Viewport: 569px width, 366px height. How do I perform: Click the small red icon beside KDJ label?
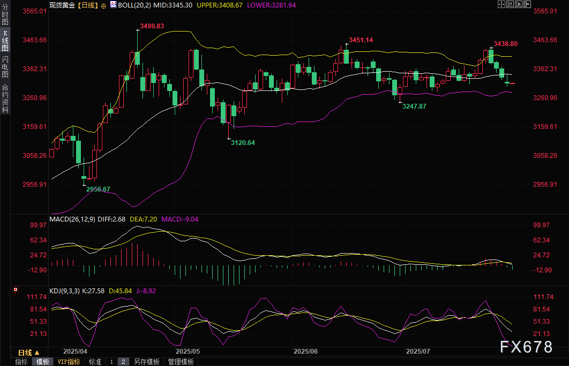coord(15,289)
